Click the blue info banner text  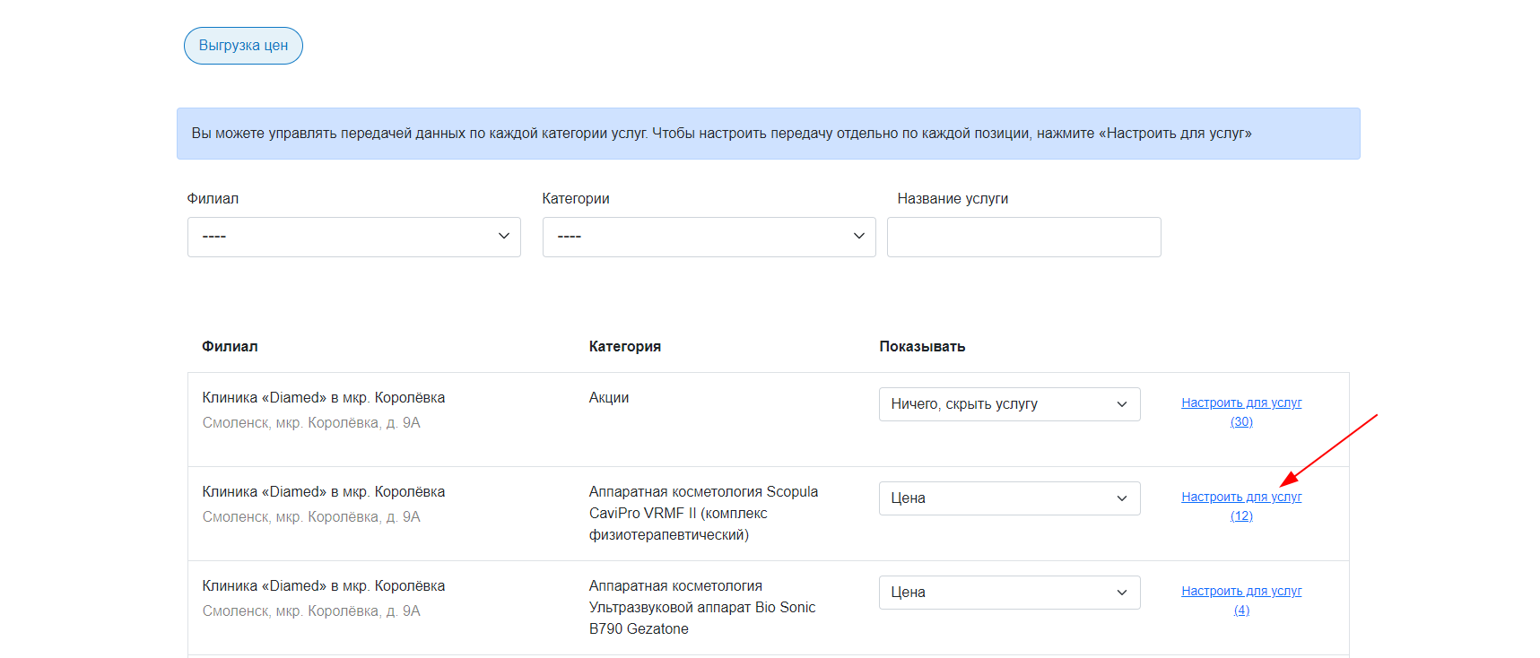721,134
